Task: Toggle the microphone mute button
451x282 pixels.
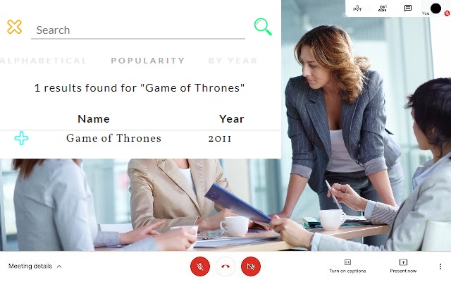Action: pos(200,266)
